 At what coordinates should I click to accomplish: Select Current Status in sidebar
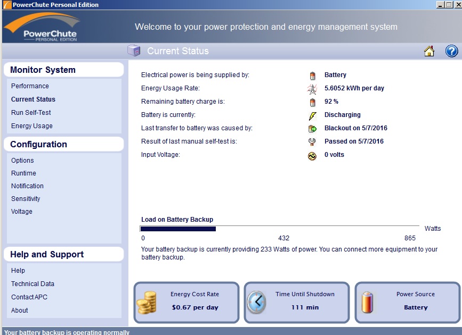click(x=33, y=99)
